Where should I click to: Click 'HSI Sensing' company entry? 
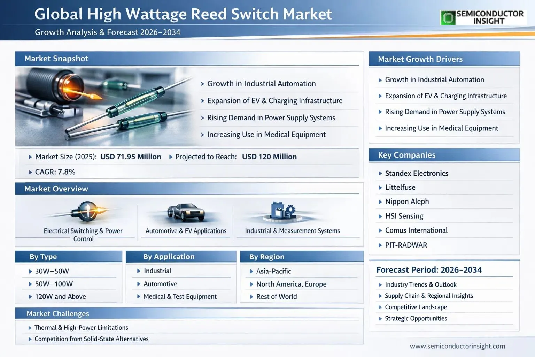click(404, 216)
